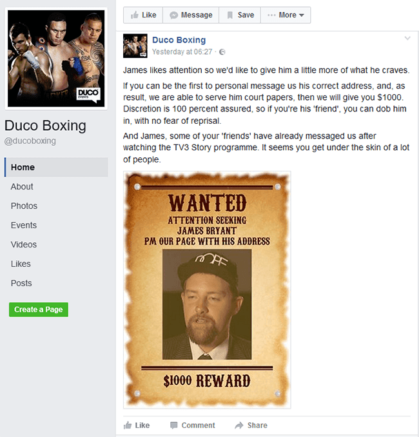
Task: Click the Comment speech bubble icon
Action: point(173,425)
